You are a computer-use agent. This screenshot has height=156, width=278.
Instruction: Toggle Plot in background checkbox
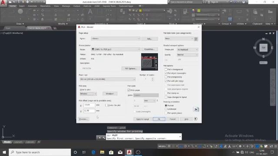pyautogui.click(x=166, y=69)
